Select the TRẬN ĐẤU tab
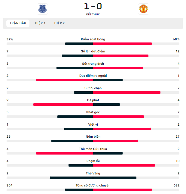The image size is (186, 194). (18, 23)
